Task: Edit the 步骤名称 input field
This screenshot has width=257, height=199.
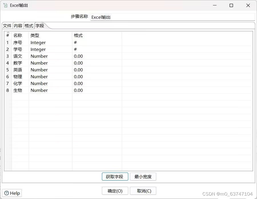Action: pyautogui.click(x=172, y=17)
